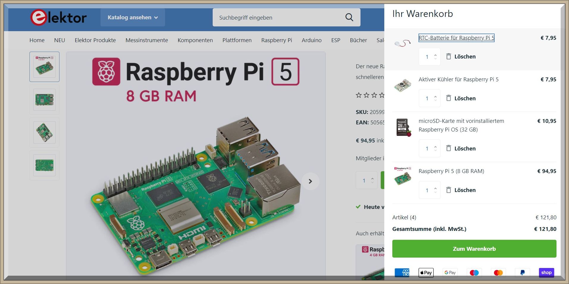Change product page quantity stepper

(372, 180)
